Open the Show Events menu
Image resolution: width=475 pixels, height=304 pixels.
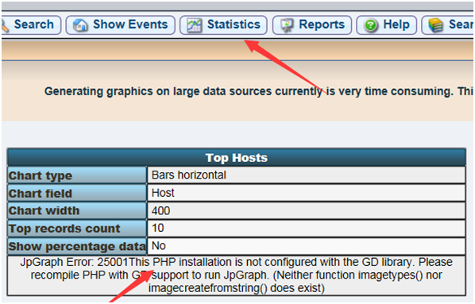121,25
